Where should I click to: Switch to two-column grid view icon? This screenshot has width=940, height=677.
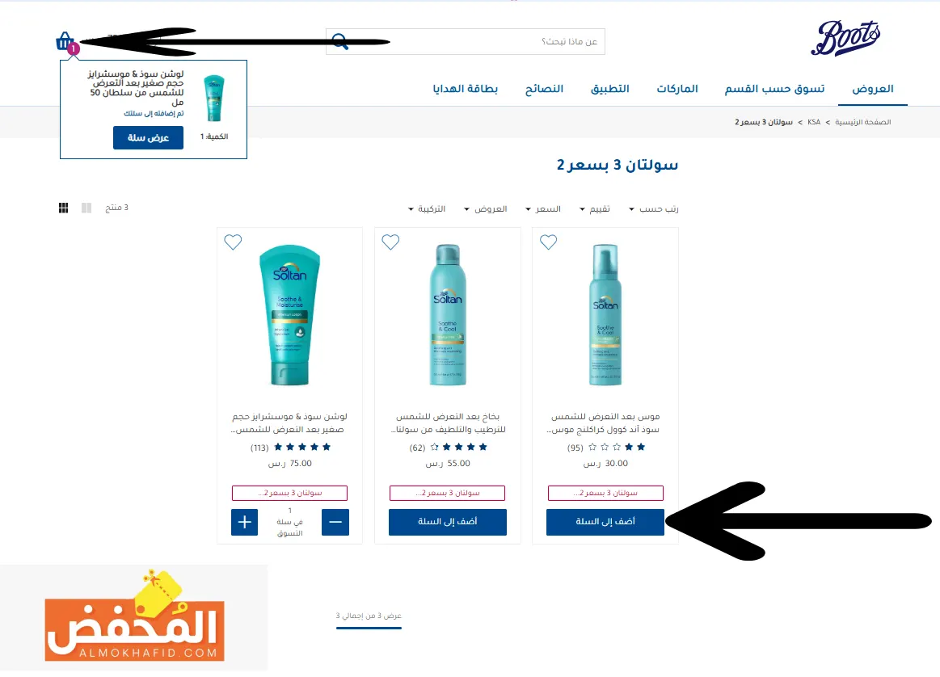(x=86, y=208)
